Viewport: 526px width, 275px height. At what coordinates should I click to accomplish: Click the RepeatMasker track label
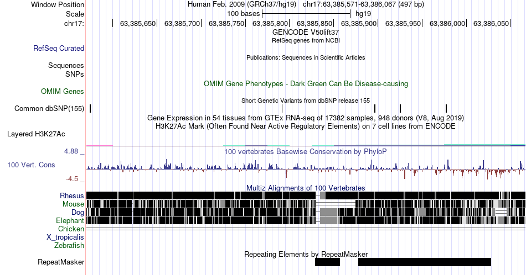61,262
